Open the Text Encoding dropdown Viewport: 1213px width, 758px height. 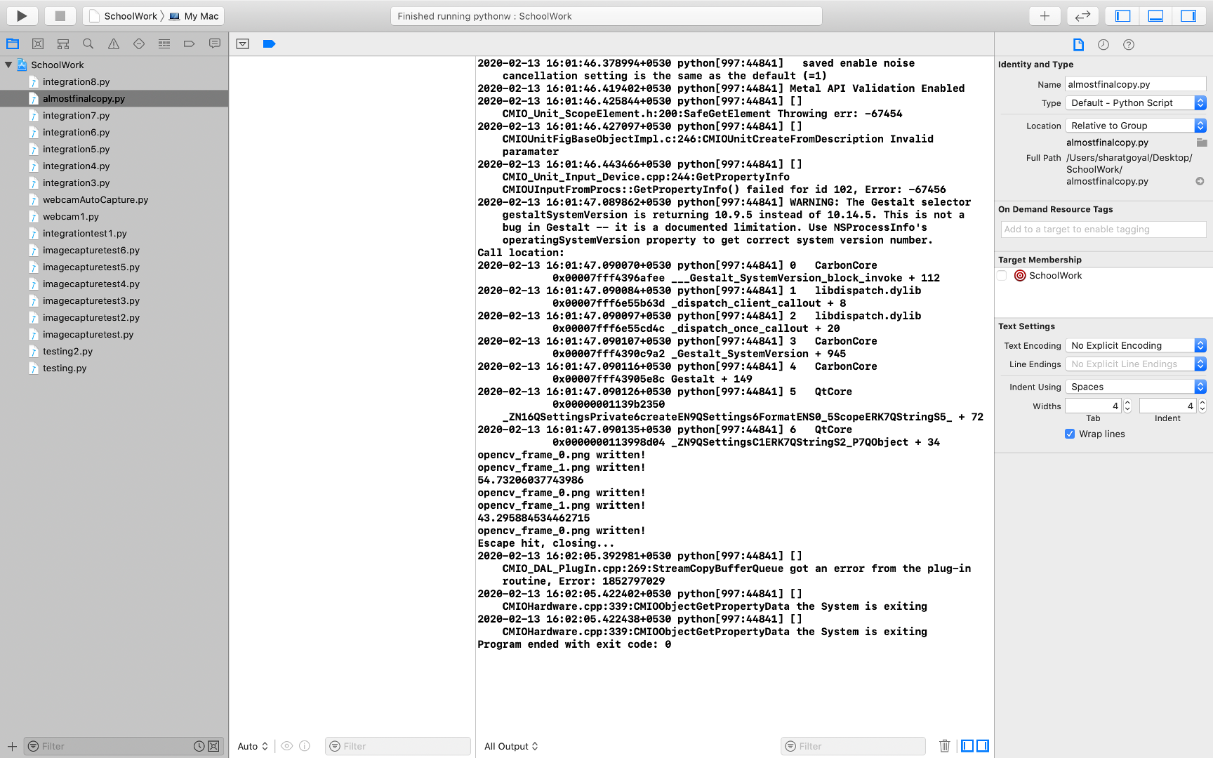pyautogui.click(x=1136, y=345)
